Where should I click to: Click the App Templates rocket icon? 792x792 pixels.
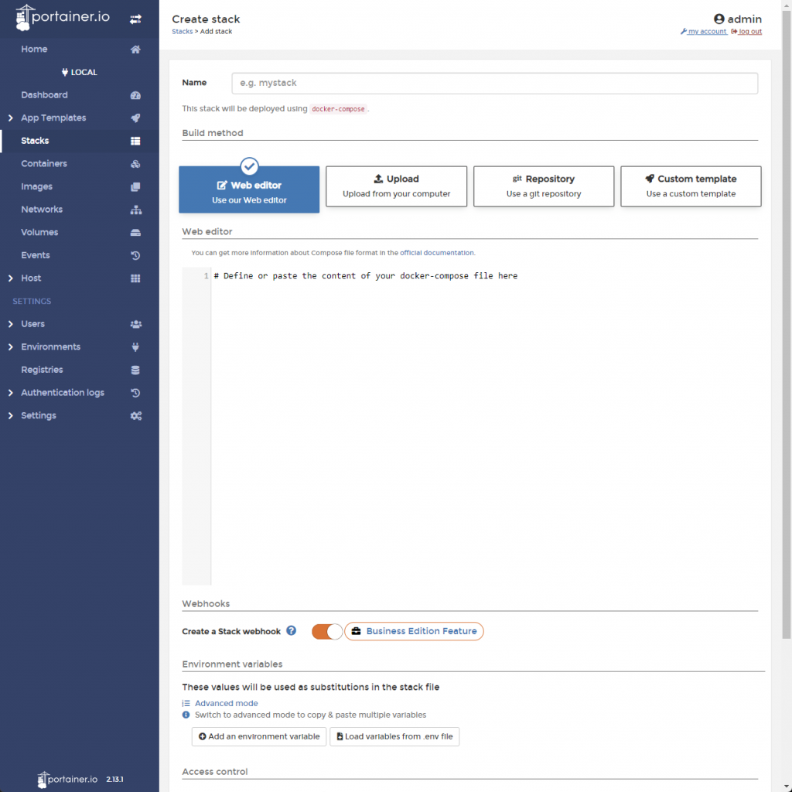[x=135, y=118]
